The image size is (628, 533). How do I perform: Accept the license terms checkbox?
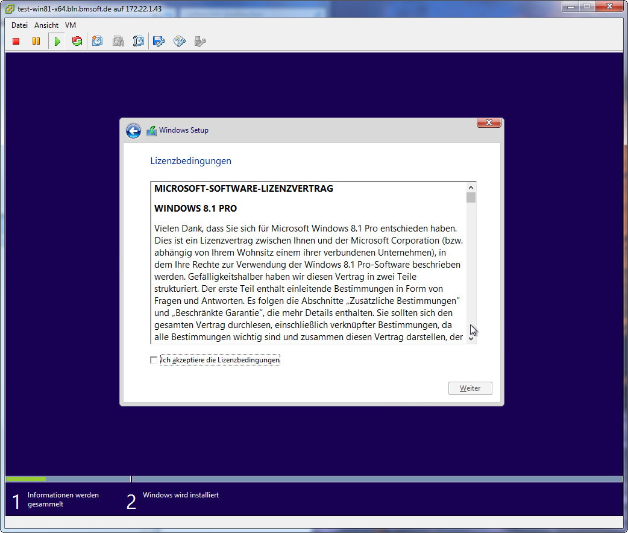point(154,360)
